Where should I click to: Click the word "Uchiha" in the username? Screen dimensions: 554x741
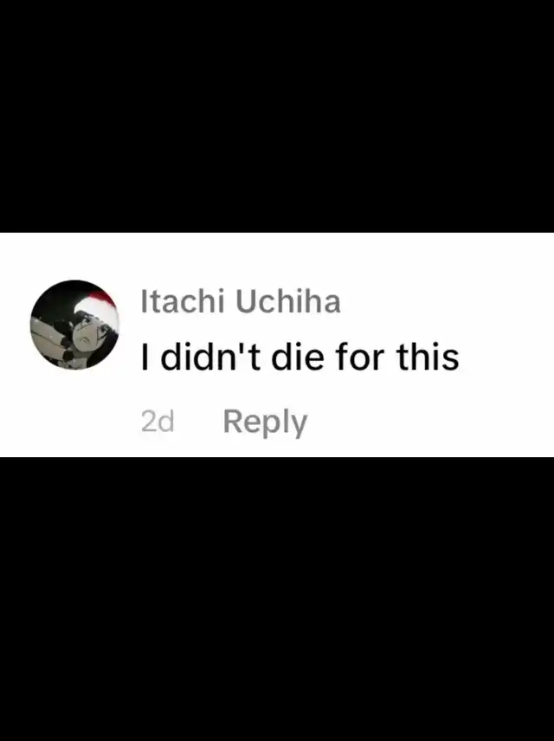pos(288,301)
